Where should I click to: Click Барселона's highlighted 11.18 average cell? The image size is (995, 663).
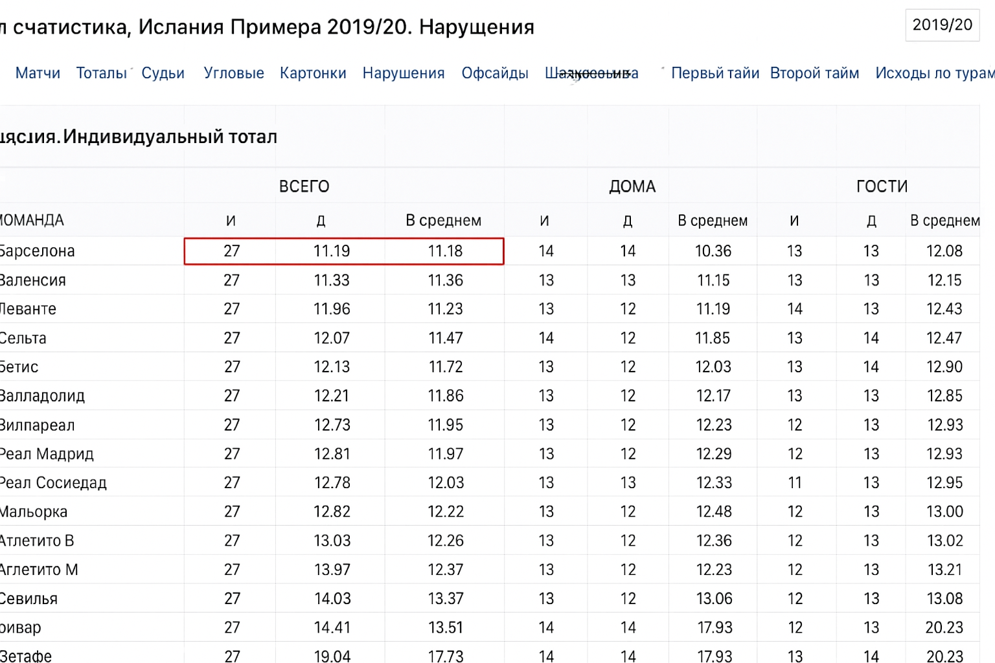445,251
